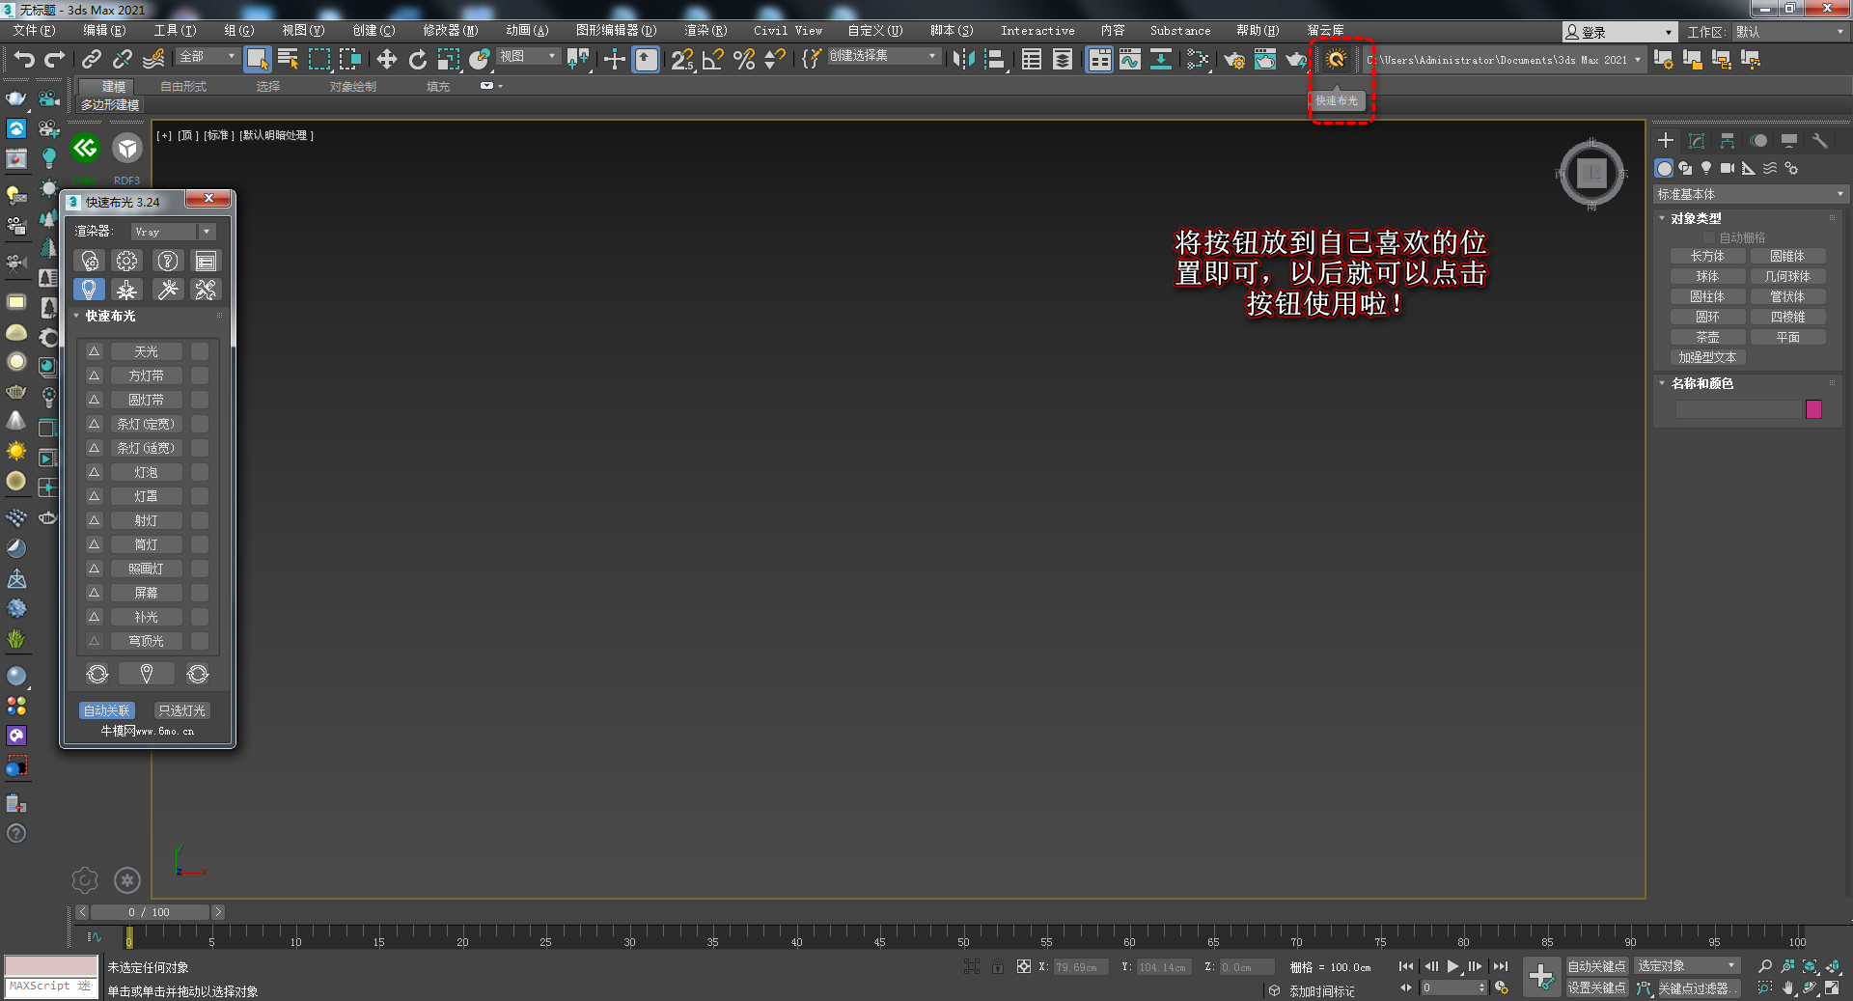This screenshot has height=1001, width=1853.
Task: Open the help question-mark icon in 快速布光 panel
Action: click(x=167, y=262)
